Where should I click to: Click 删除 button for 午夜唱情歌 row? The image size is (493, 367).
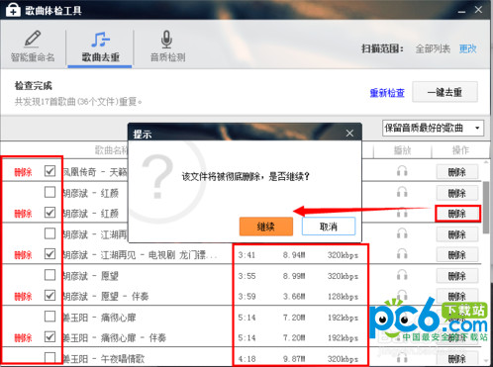pyautogui.click(x=456, y=359)
